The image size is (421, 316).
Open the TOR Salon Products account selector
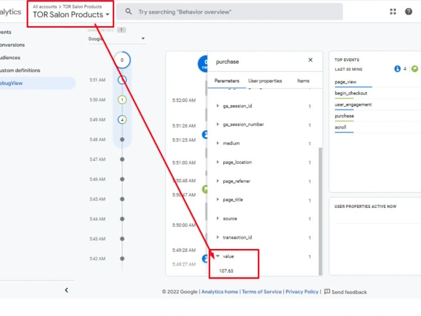coord(71,14)
